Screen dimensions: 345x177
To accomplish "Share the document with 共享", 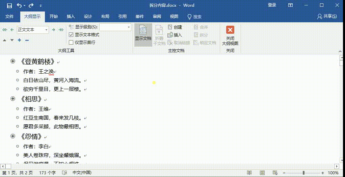I will click(x=327, y=16).
